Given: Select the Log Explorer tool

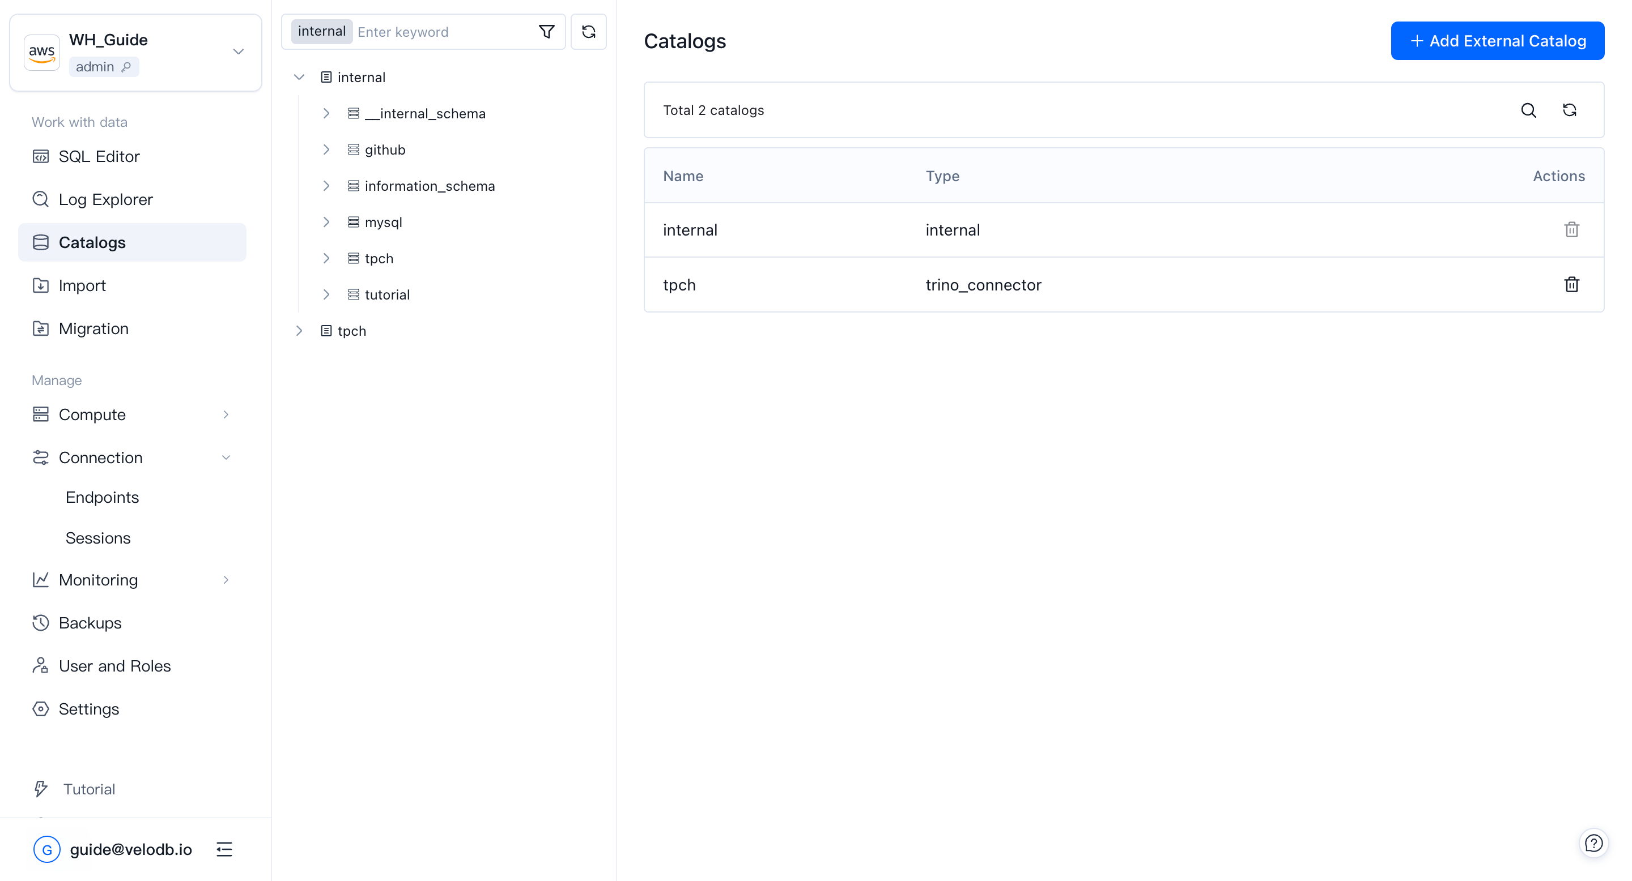Looking at the screenshot, I should tap(105, 199).
